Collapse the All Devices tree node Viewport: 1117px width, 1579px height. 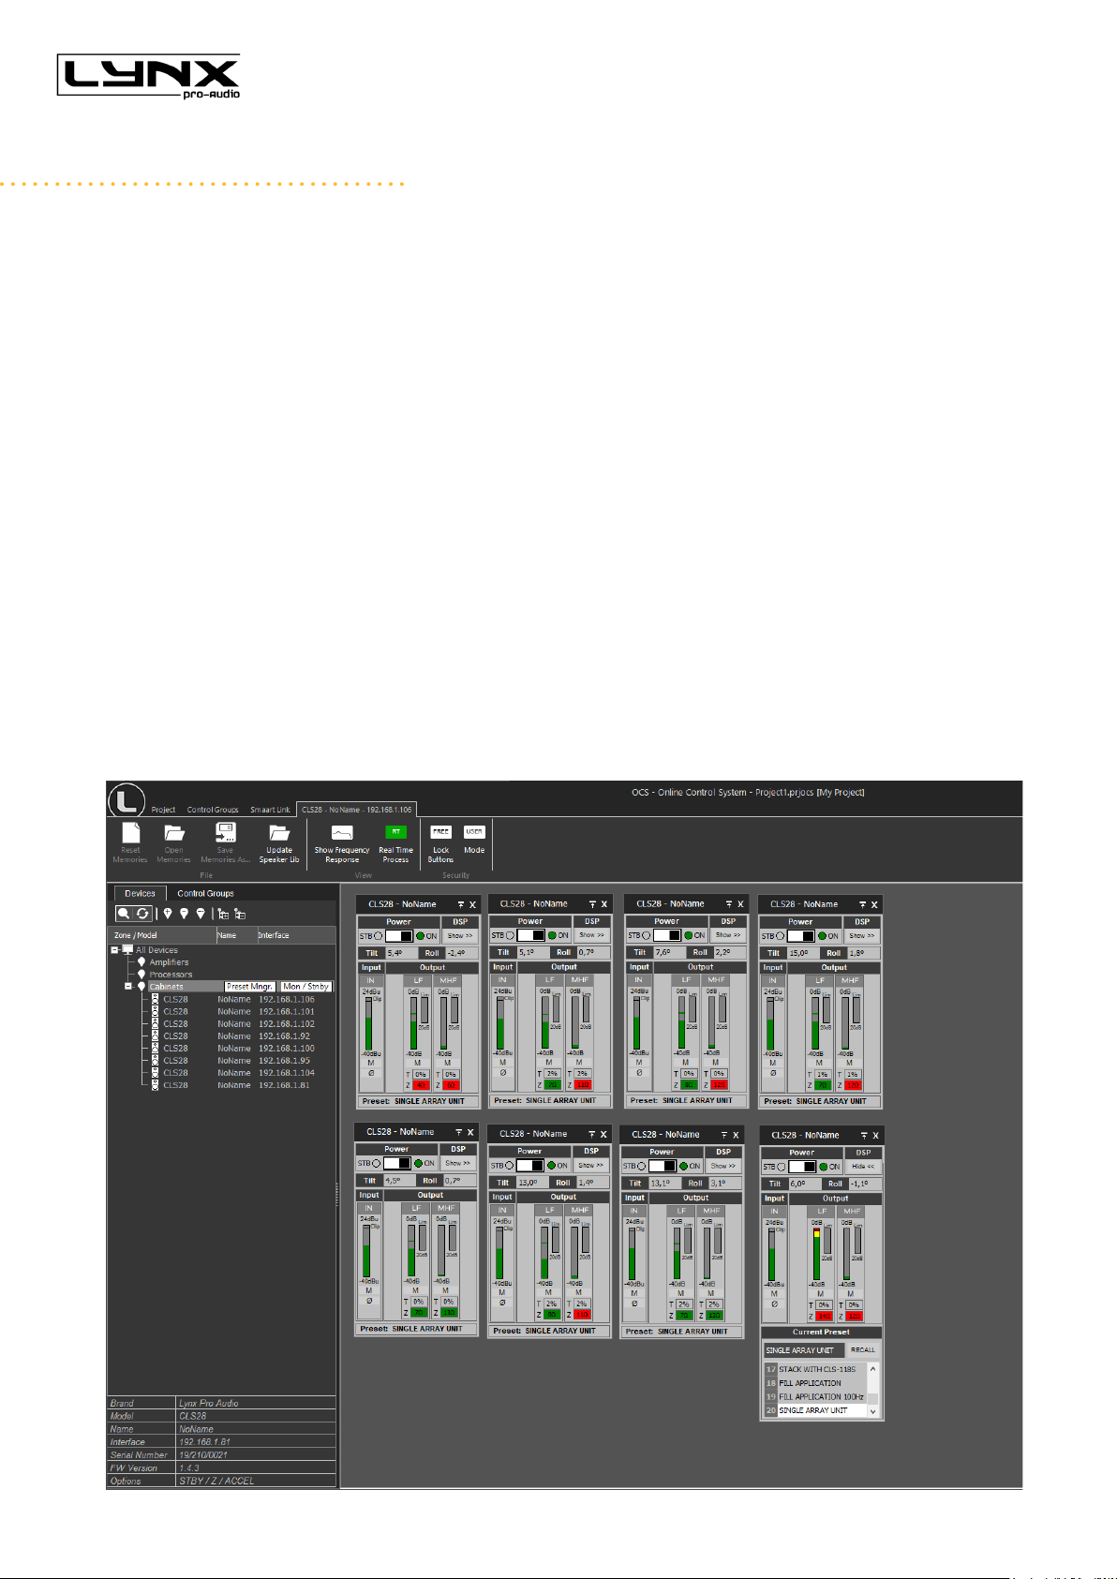click(115, 950)
